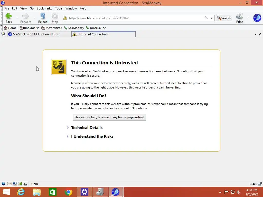Open the Print button dropdown arrow
Screen dimensions: 263x197
pyautogui.click(x=248, y=18)
